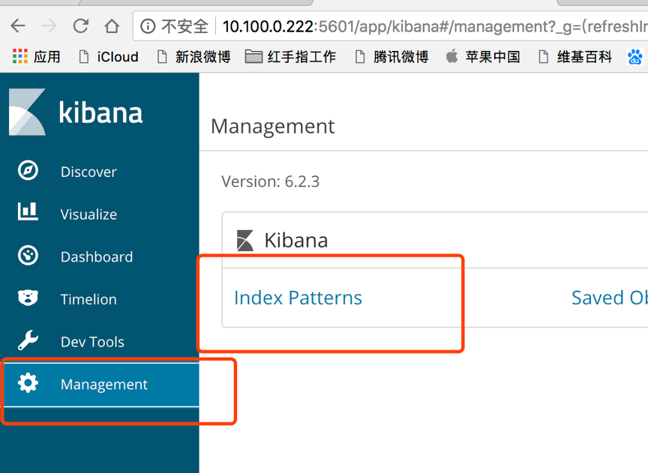Go to browser home page icon
The height and width of the screenshot is (473, 648).
(112, 26)
